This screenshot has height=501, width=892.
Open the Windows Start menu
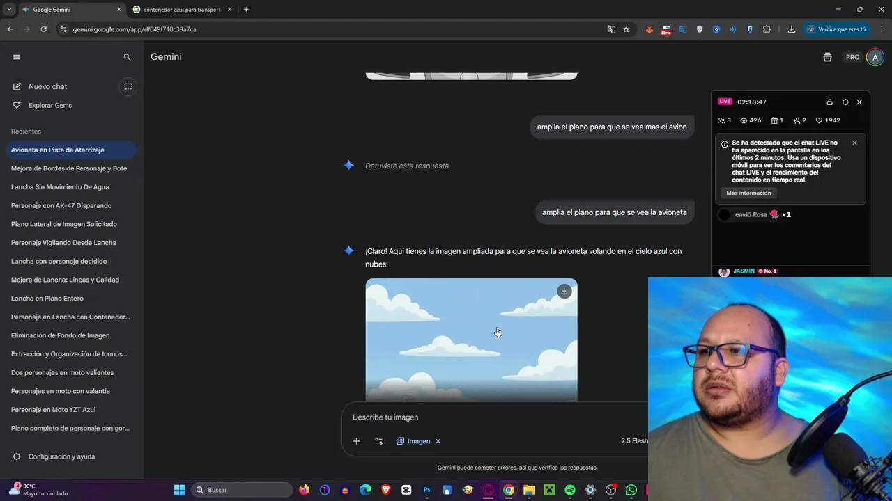(x=179, y=490)
